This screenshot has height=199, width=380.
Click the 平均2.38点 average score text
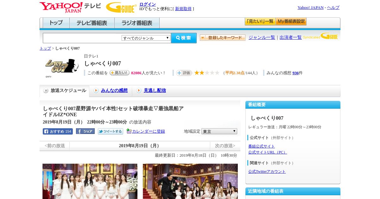235,73
